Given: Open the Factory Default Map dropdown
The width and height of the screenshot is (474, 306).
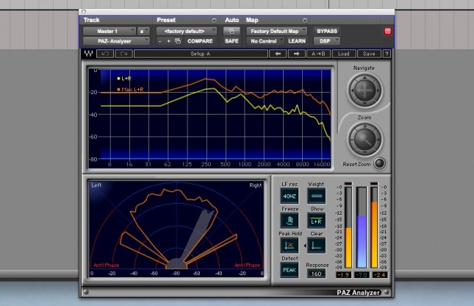Looking at the screenshot, I should pos(277,32).
